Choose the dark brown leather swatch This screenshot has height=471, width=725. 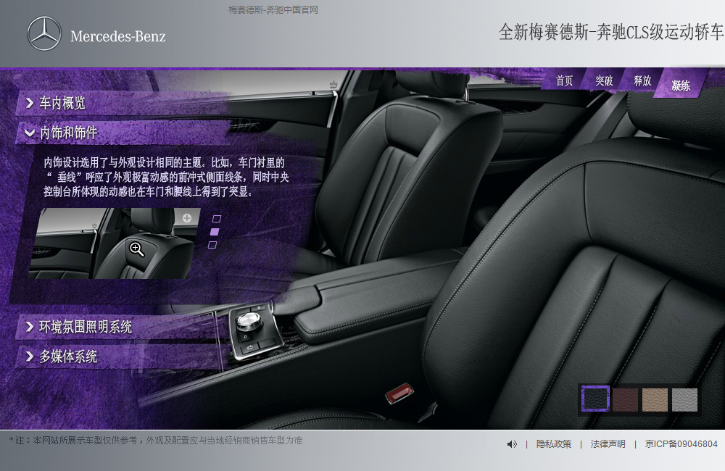626,399
